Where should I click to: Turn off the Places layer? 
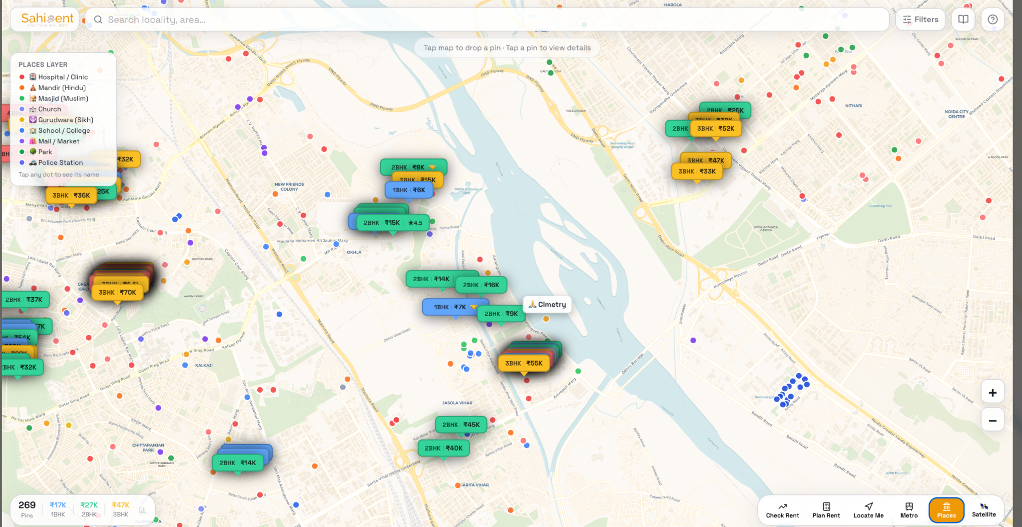click(x=946, y=510)
